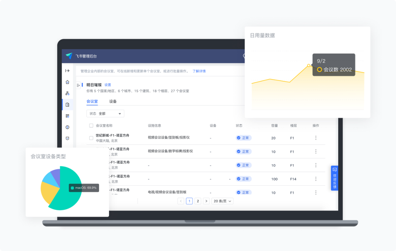The width and height of the screenshot is (396, 251).
Task: Click the 视频会议设备/签到板/投影仪 cell
Action: pos(169,137)
